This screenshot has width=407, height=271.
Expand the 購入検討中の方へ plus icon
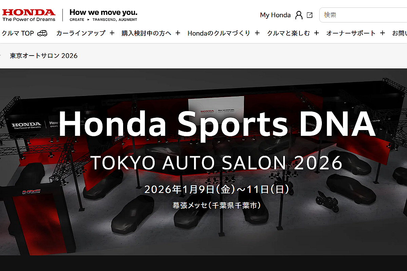coord(178,33)
